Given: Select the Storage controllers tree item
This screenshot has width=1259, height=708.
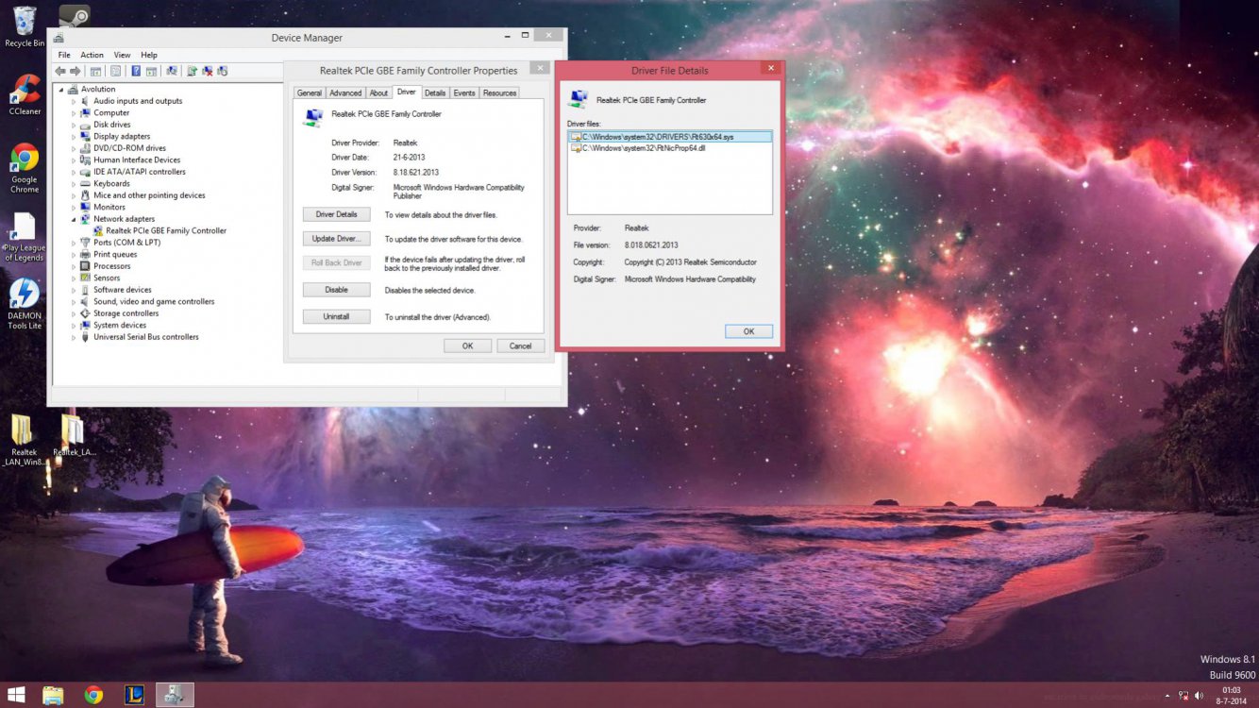Looking at the screenshot, I should click(x=120, y=313).
